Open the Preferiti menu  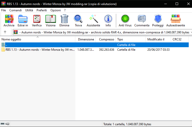42,10
